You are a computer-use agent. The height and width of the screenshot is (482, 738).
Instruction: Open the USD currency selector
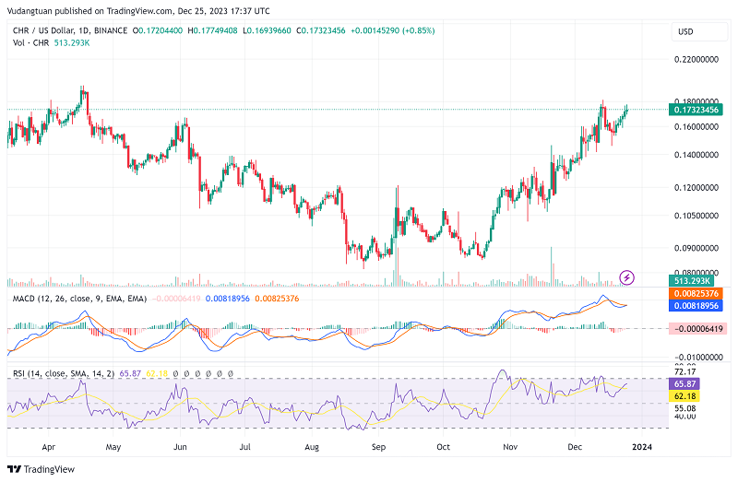tap(685, 31)
